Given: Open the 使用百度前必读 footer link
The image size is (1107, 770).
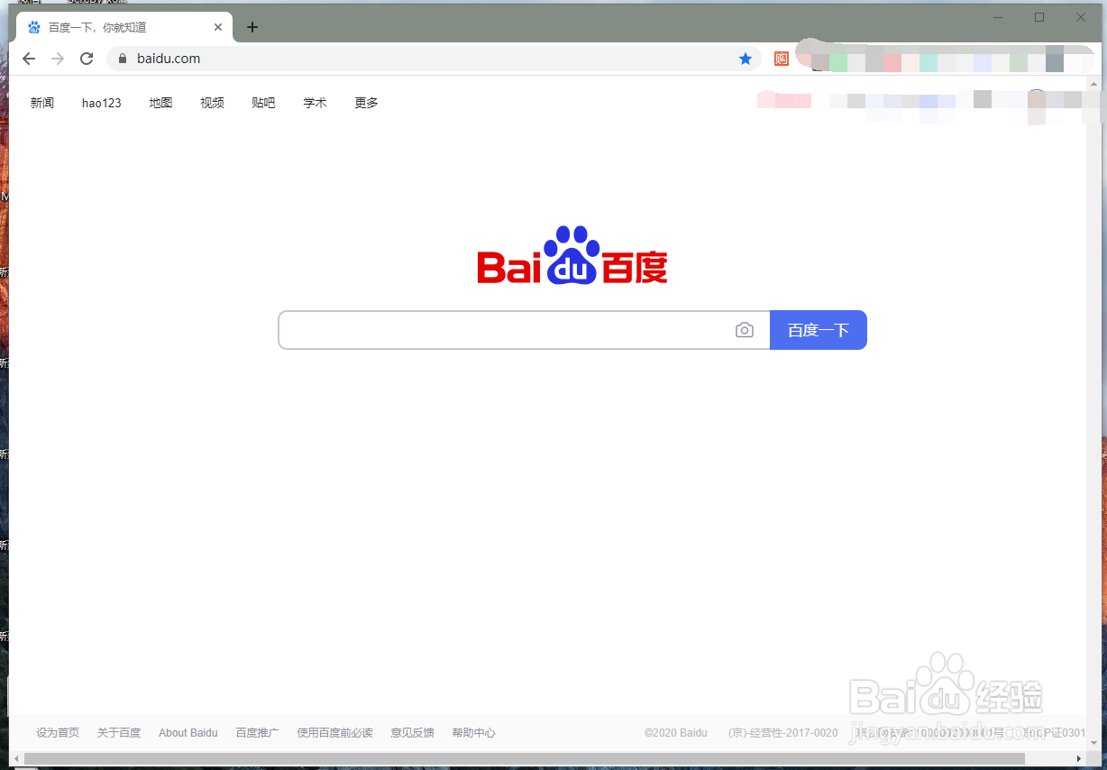Looking at the screenshot, I should coord(334,733).
